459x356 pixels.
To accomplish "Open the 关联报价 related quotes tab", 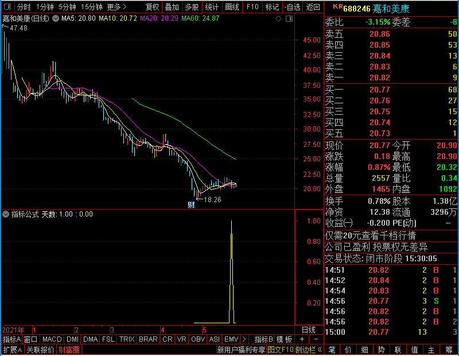I will coord(40,350).
